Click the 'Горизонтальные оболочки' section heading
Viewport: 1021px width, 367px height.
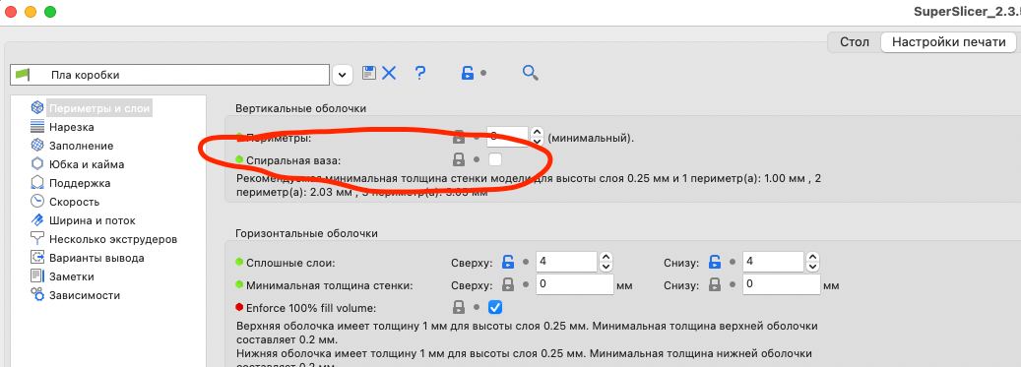306,233
